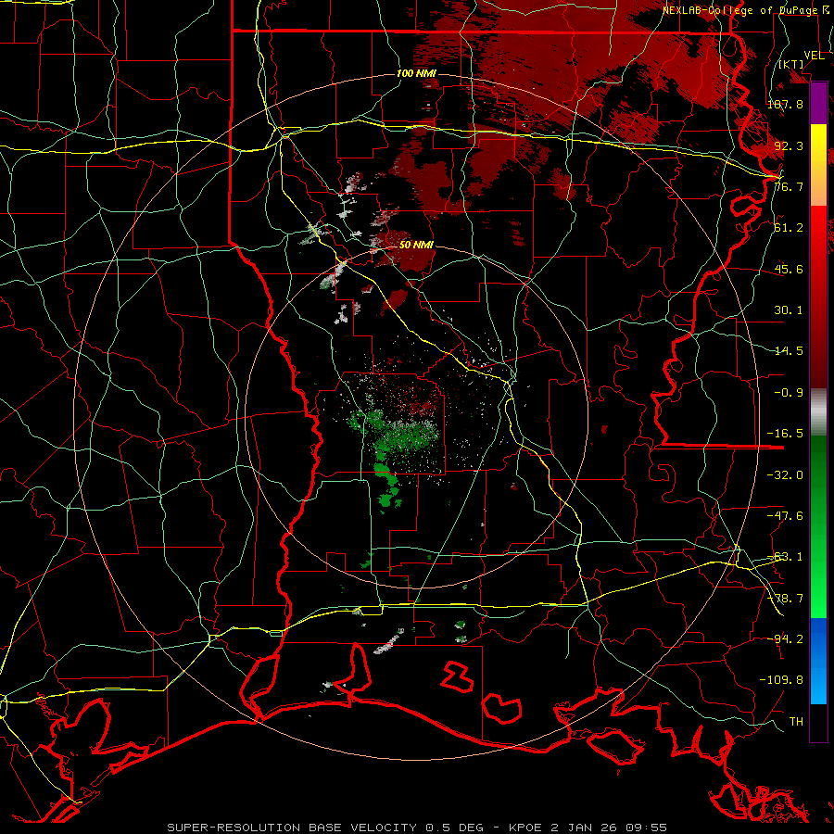
Task: Click the 100 NMI range ring label
Action: click(416, 73)
